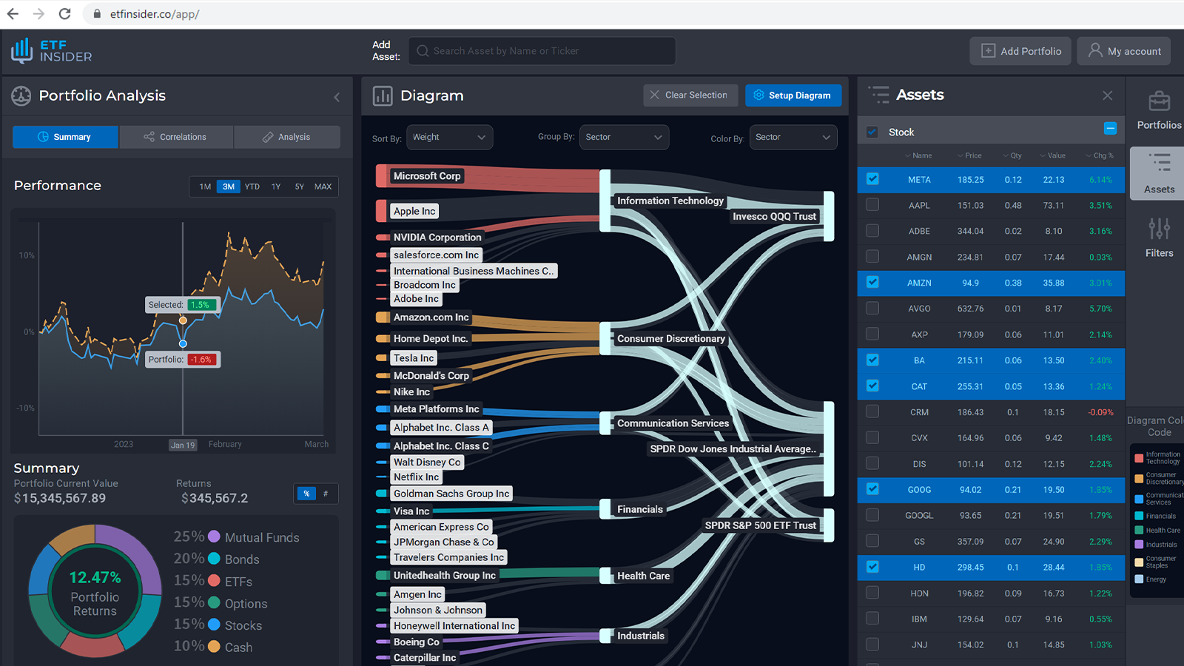
Task: Select the YTD performance range
Action: 252,186
